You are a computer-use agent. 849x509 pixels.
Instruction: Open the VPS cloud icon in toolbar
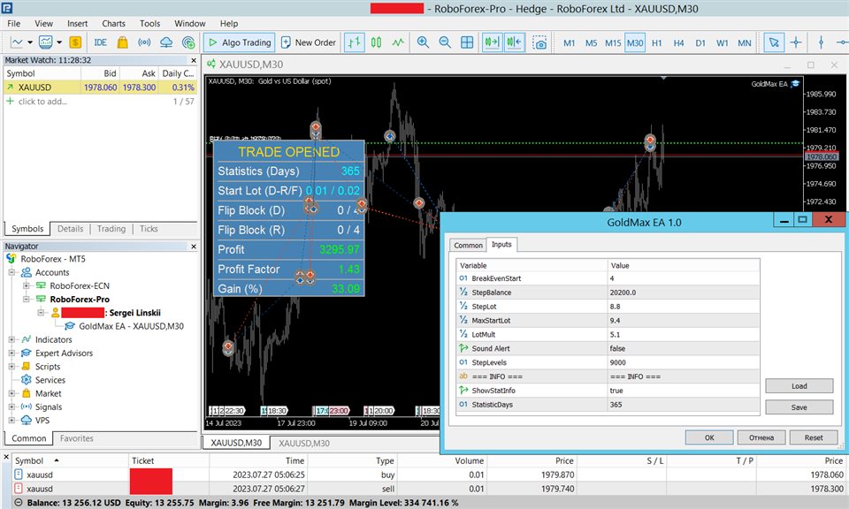[x=166, y=42]
